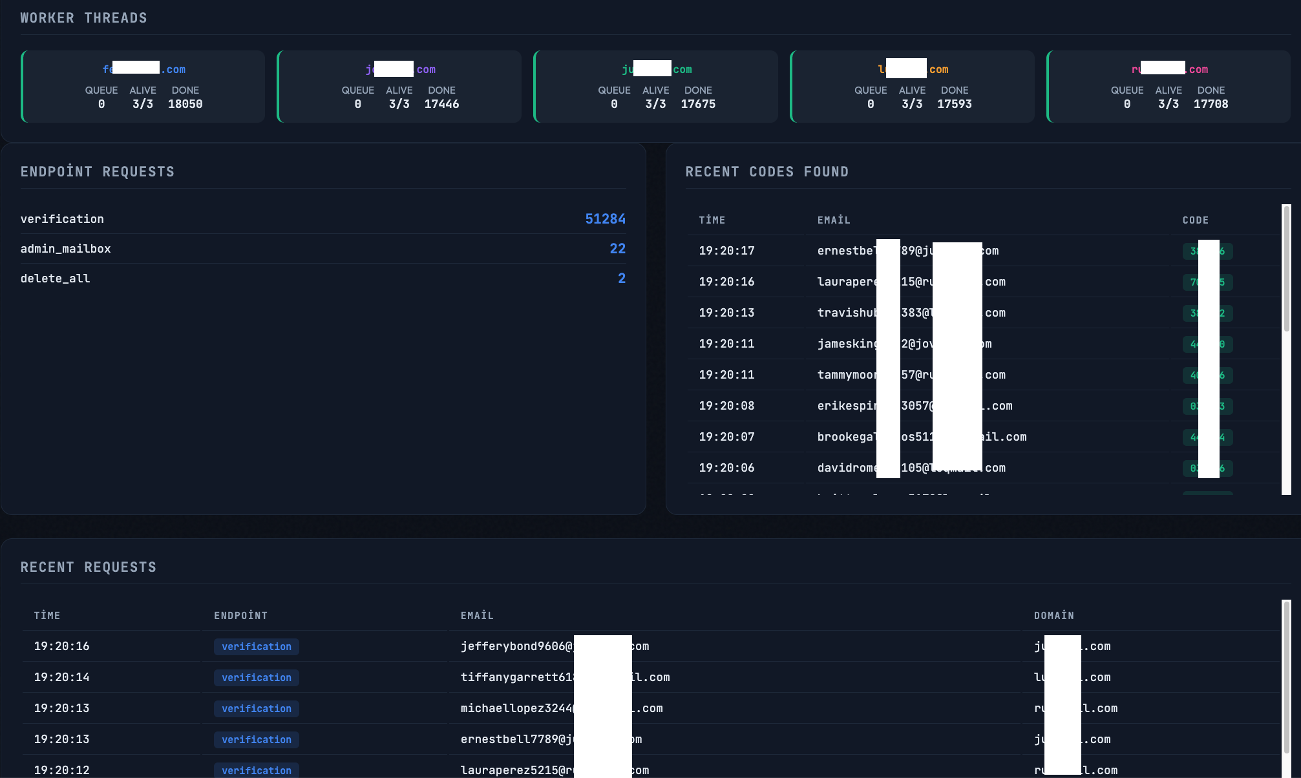Click the verification endpoint row
This screenshot has height=778, width=1301.
[62, 219]
